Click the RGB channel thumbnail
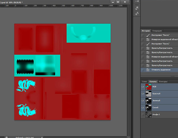This screenshot has width=178, height=138. [149, 87]
